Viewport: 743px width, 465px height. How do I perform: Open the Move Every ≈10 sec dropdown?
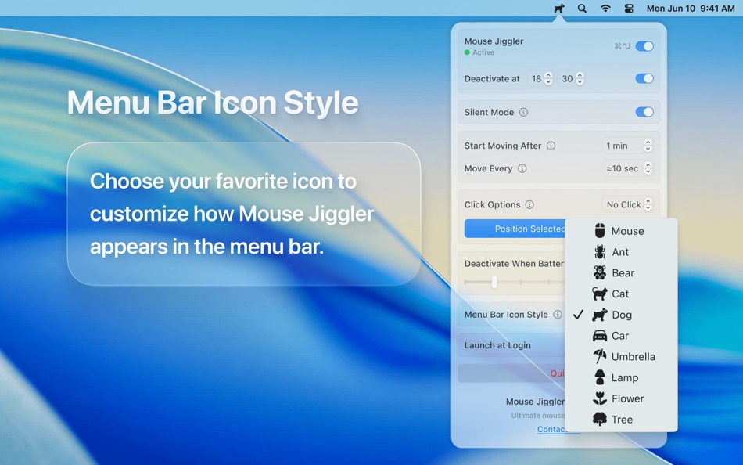pyautogui.click(x=627, y=168)
